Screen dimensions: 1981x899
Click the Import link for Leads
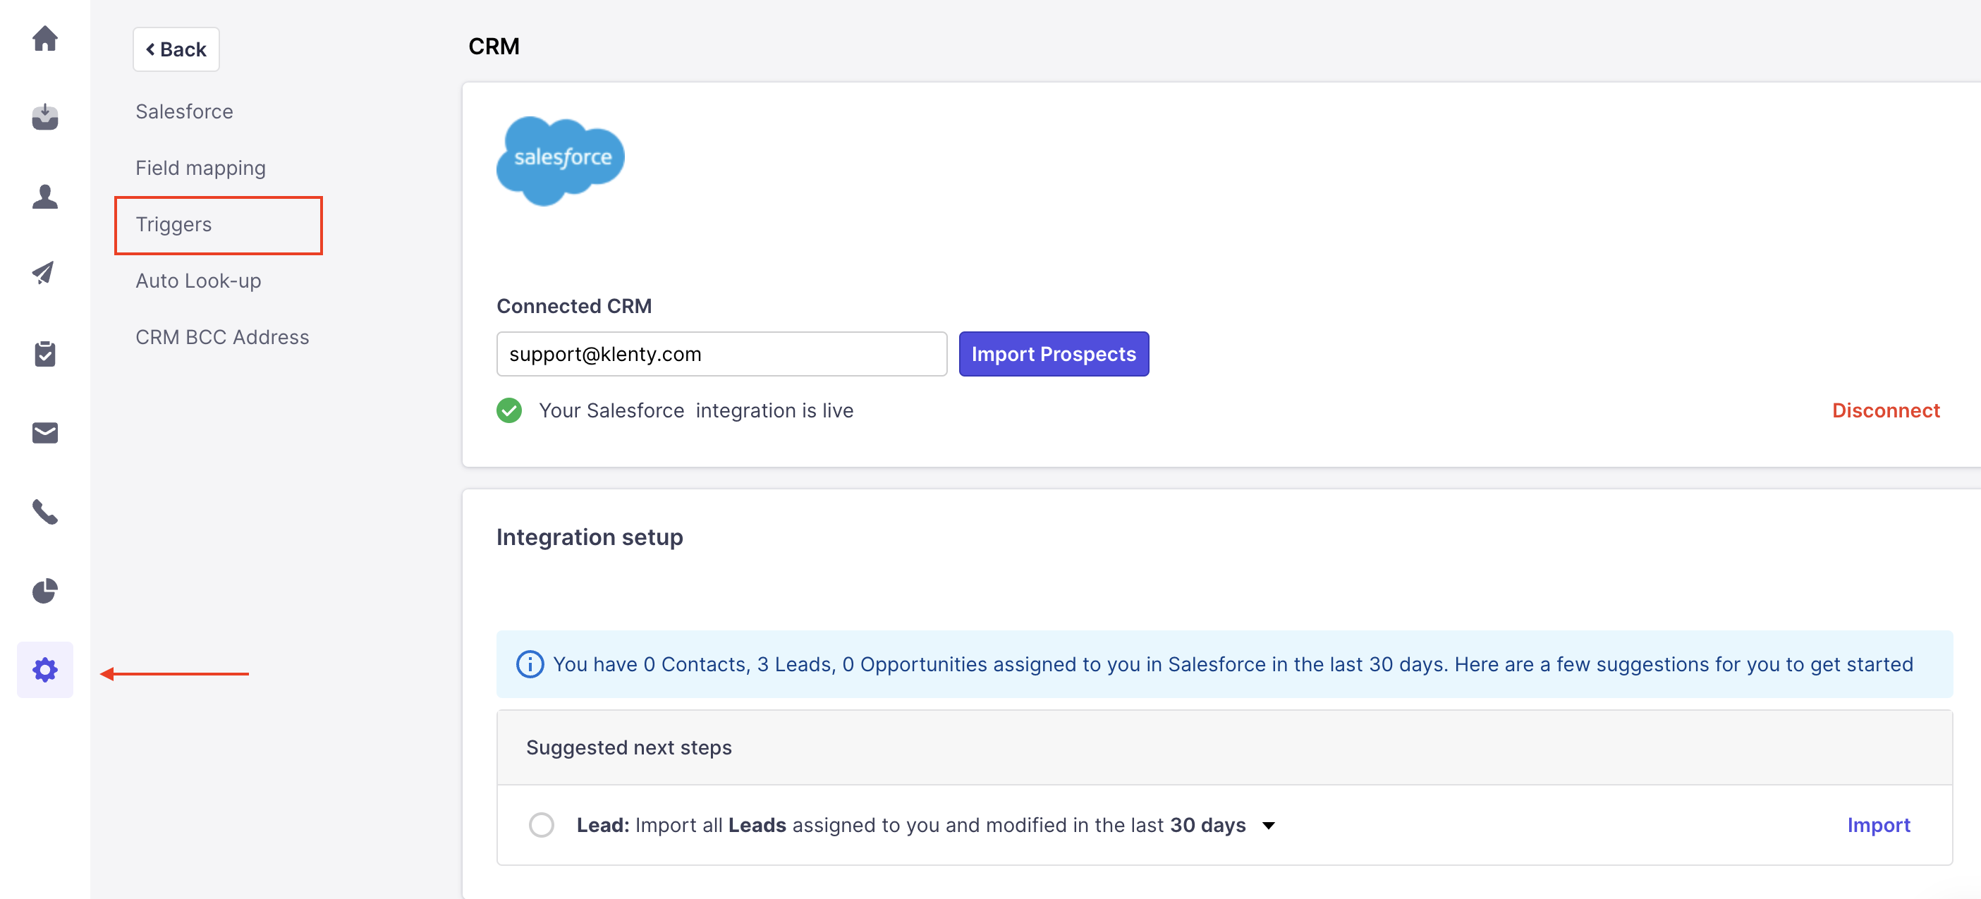(1878, 825)
